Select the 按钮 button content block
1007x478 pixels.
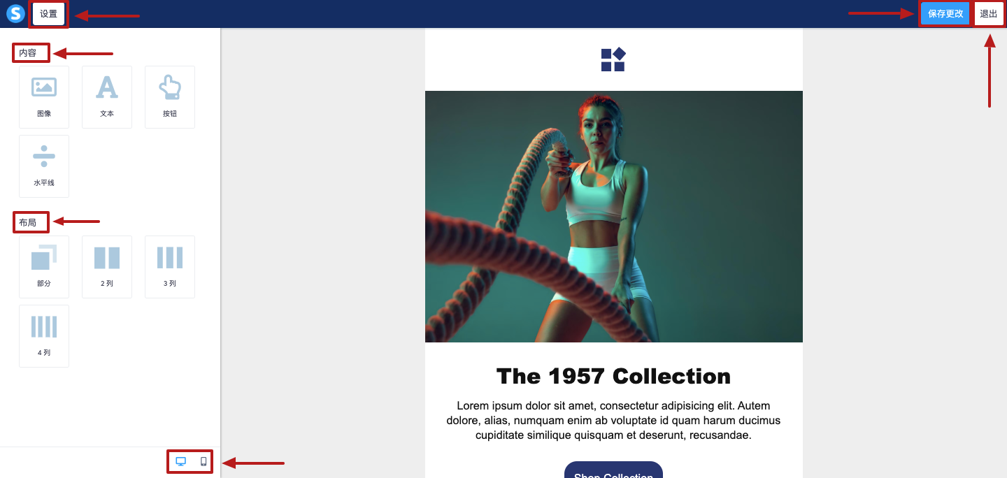(170, 97)
